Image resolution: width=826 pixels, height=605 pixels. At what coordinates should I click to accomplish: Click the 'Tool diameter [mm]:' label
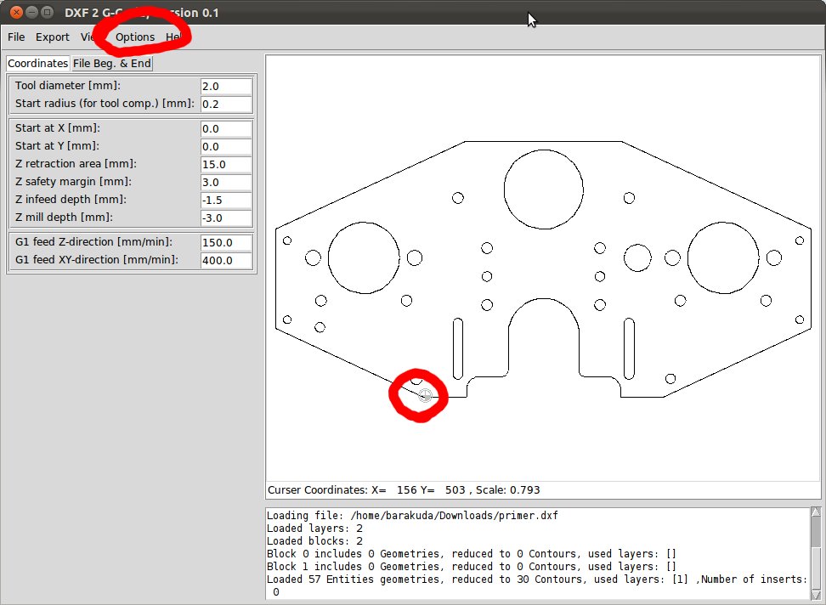pos(67,85)
